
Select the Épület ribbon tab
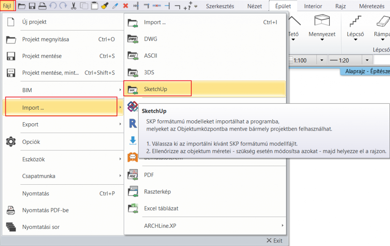coord(283,6)
